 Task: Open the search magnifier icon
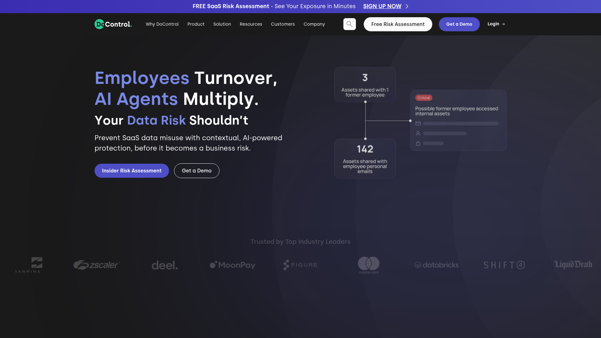(x=350, y=24)
